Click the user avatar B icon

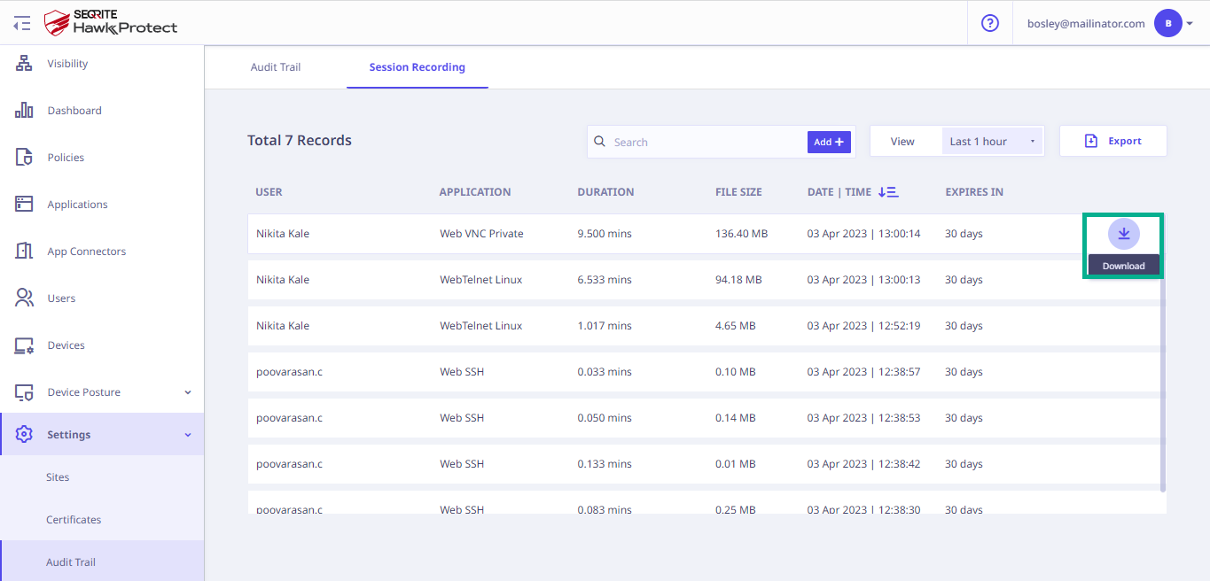tap(1167, 23)
